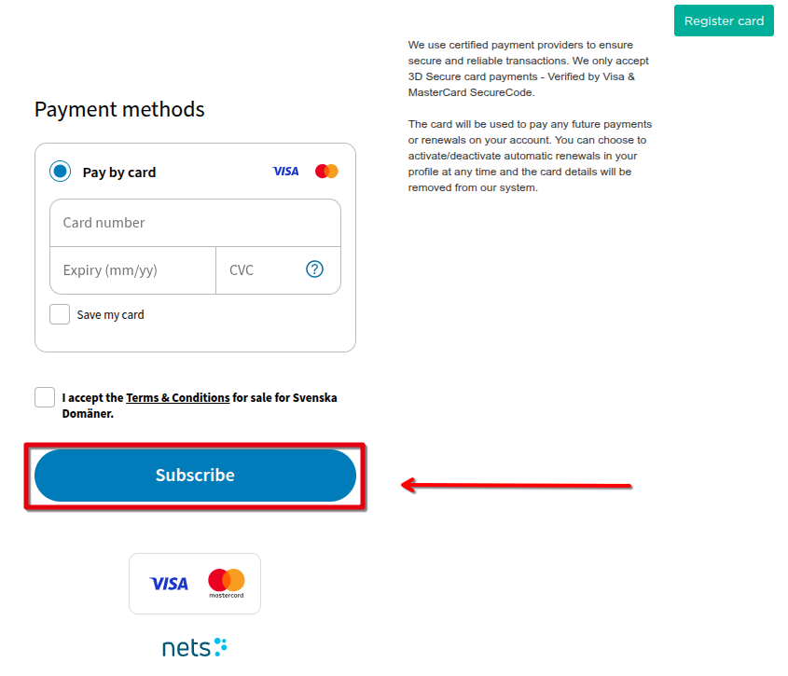Enable the Save my card checkbox
788x676 pixels.
(x=60, y=314)
